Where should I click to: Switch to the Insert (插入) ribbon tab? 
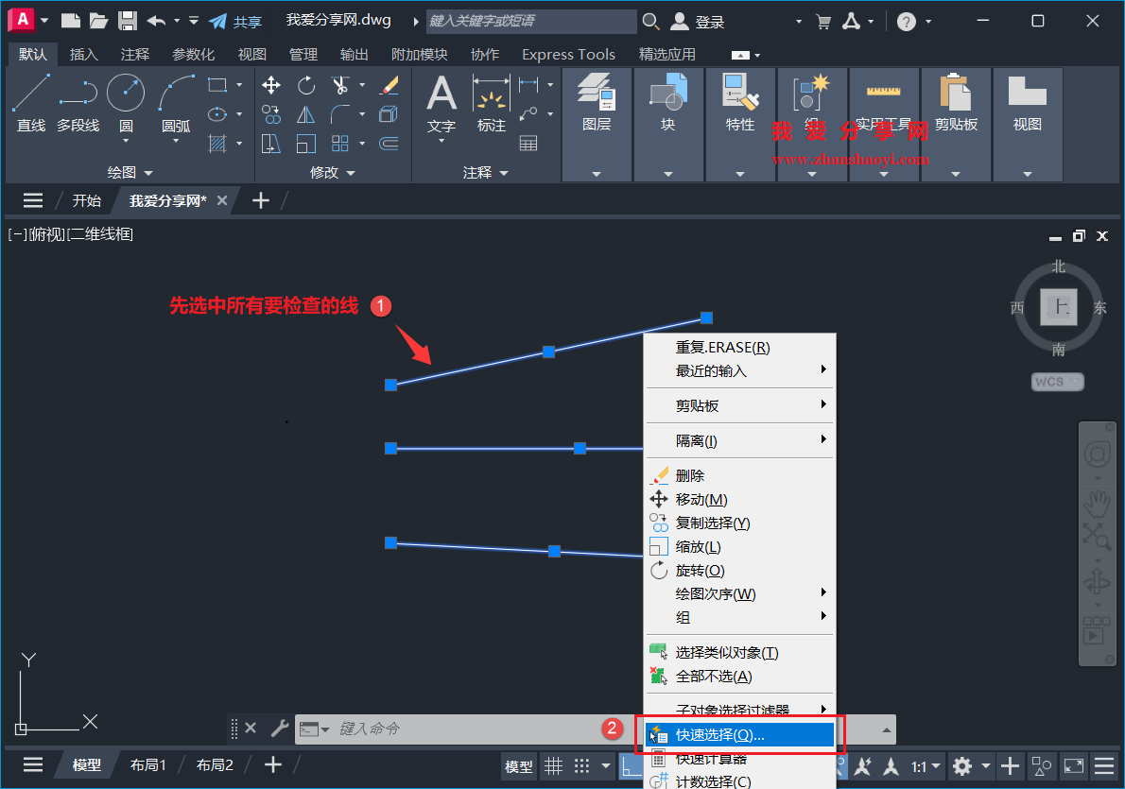(83, 54)
